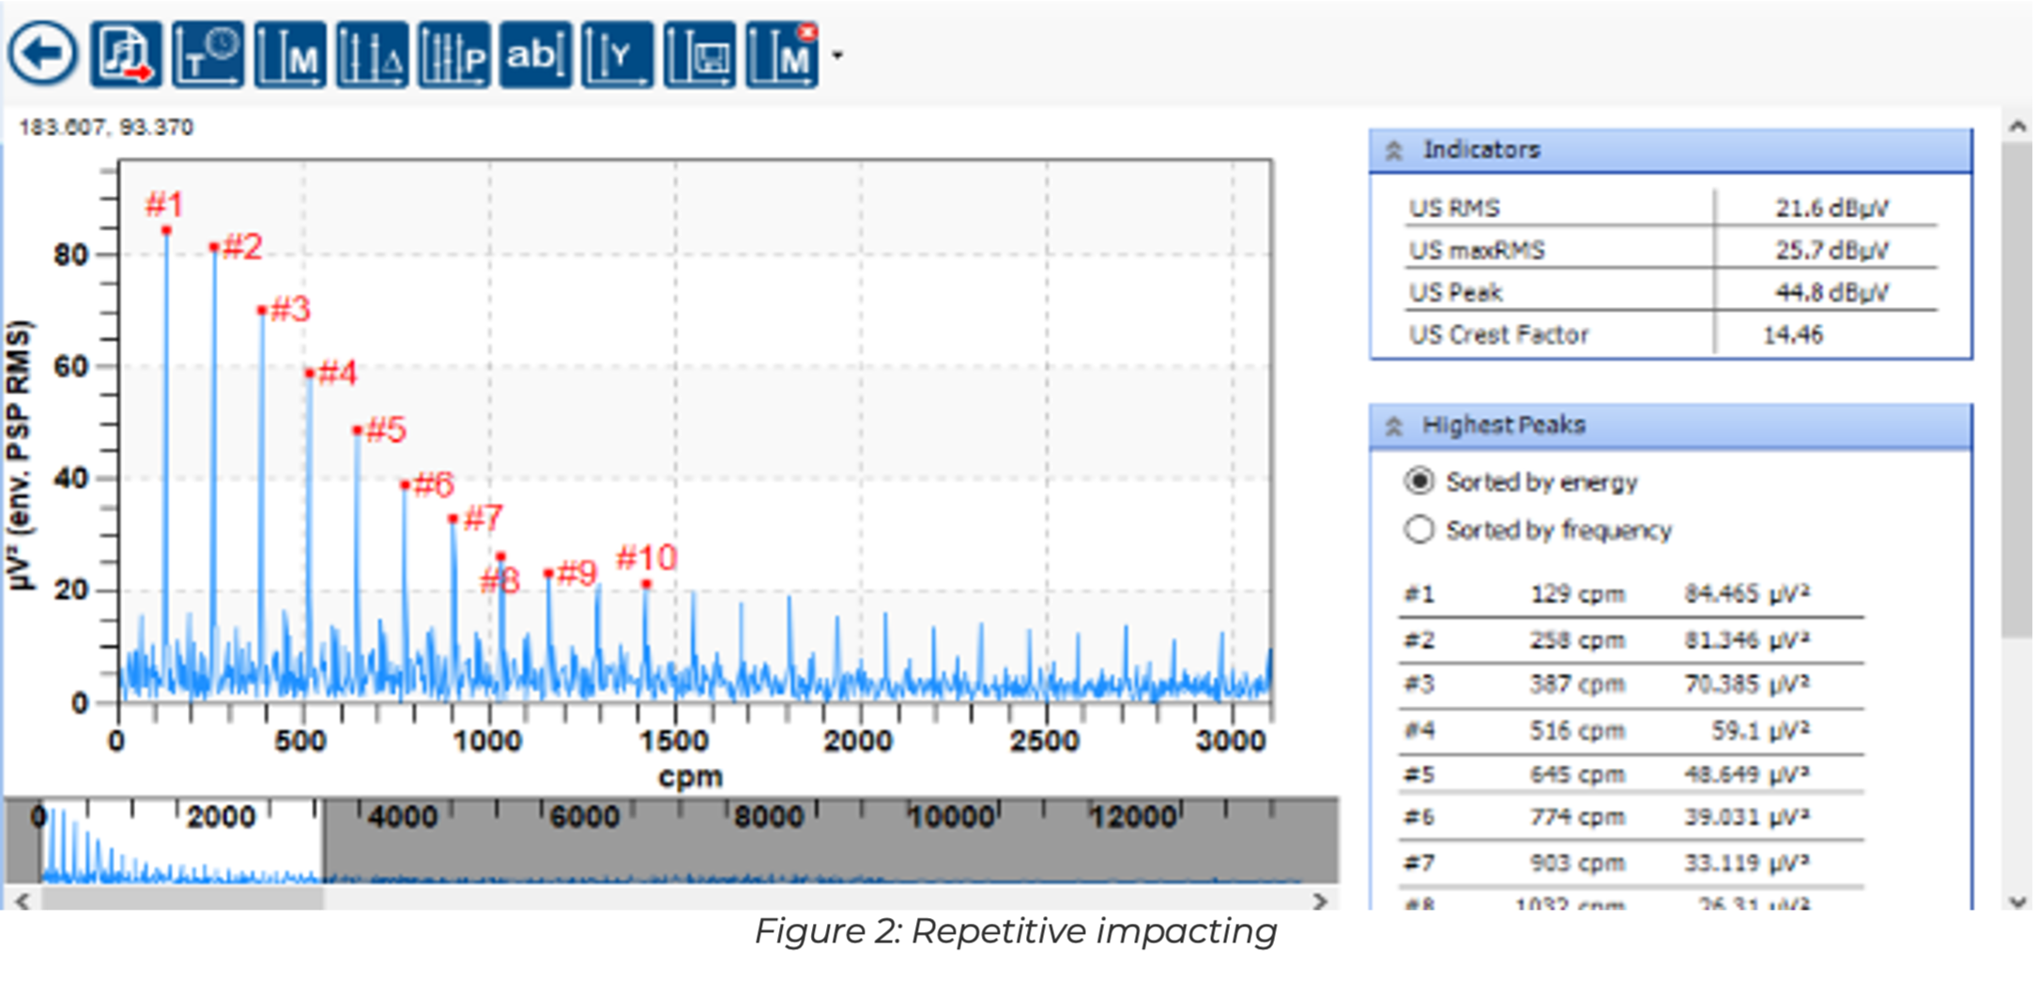
Task: Open the toolbar overflow dropdown arrow
Action: (837, 55)
